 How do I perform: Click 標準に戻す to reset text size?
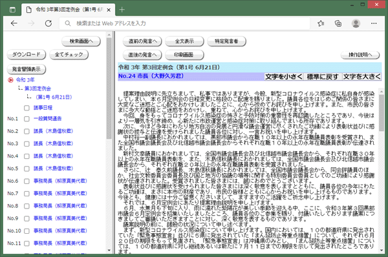[323, 77]
